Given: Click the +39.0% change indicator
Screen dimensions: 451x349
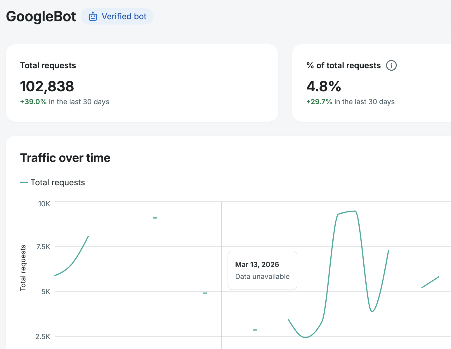Looking at the screenshot, I should click(33, 102).
